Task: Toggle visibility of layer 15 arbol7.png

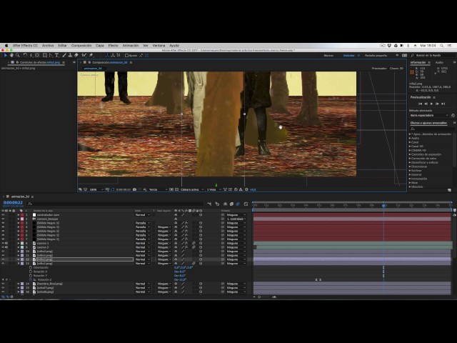Action: (3, 288)
